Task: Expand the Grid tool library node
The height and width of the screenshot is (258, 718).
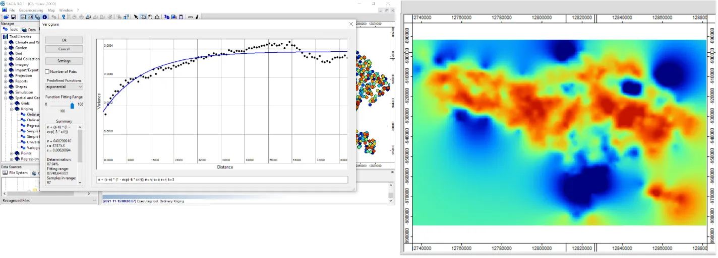Action: click(x=6, y=53)
